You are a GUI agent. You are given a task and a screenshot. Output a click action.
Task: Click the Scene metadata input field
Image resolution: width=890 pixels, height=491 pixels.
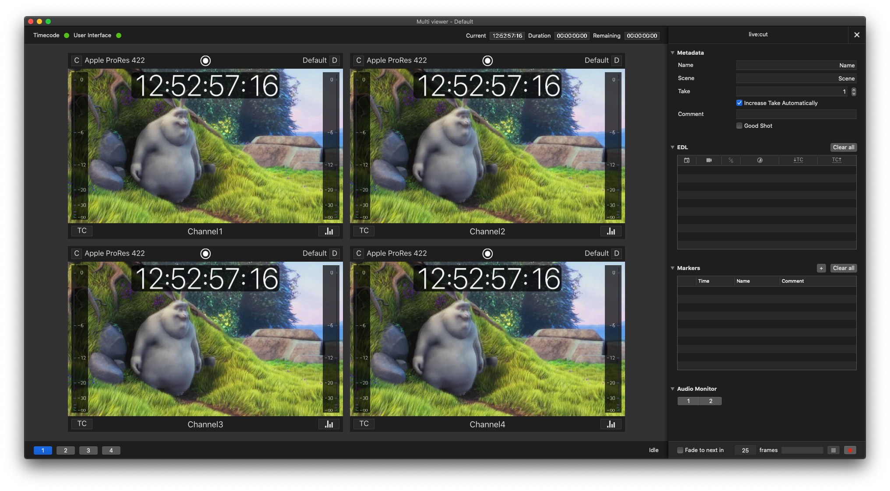[x=796, y=78]
